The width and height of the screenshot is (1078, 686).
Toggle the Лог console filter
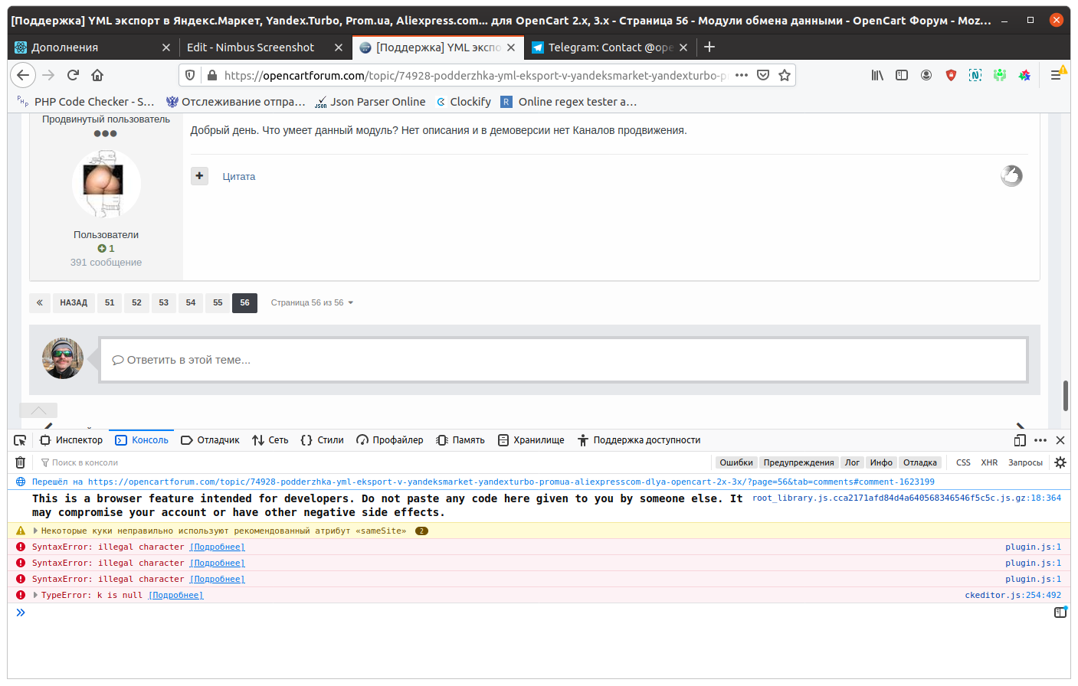pyautogui.click(x=852, y=462)
